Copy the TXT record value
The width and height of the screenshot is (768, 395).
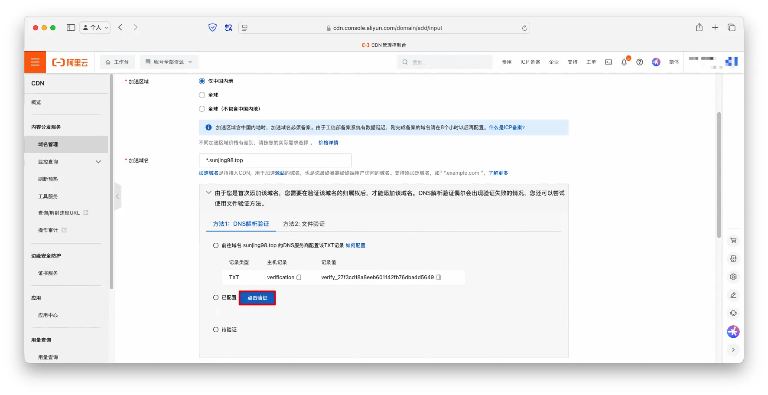point(438,277)
